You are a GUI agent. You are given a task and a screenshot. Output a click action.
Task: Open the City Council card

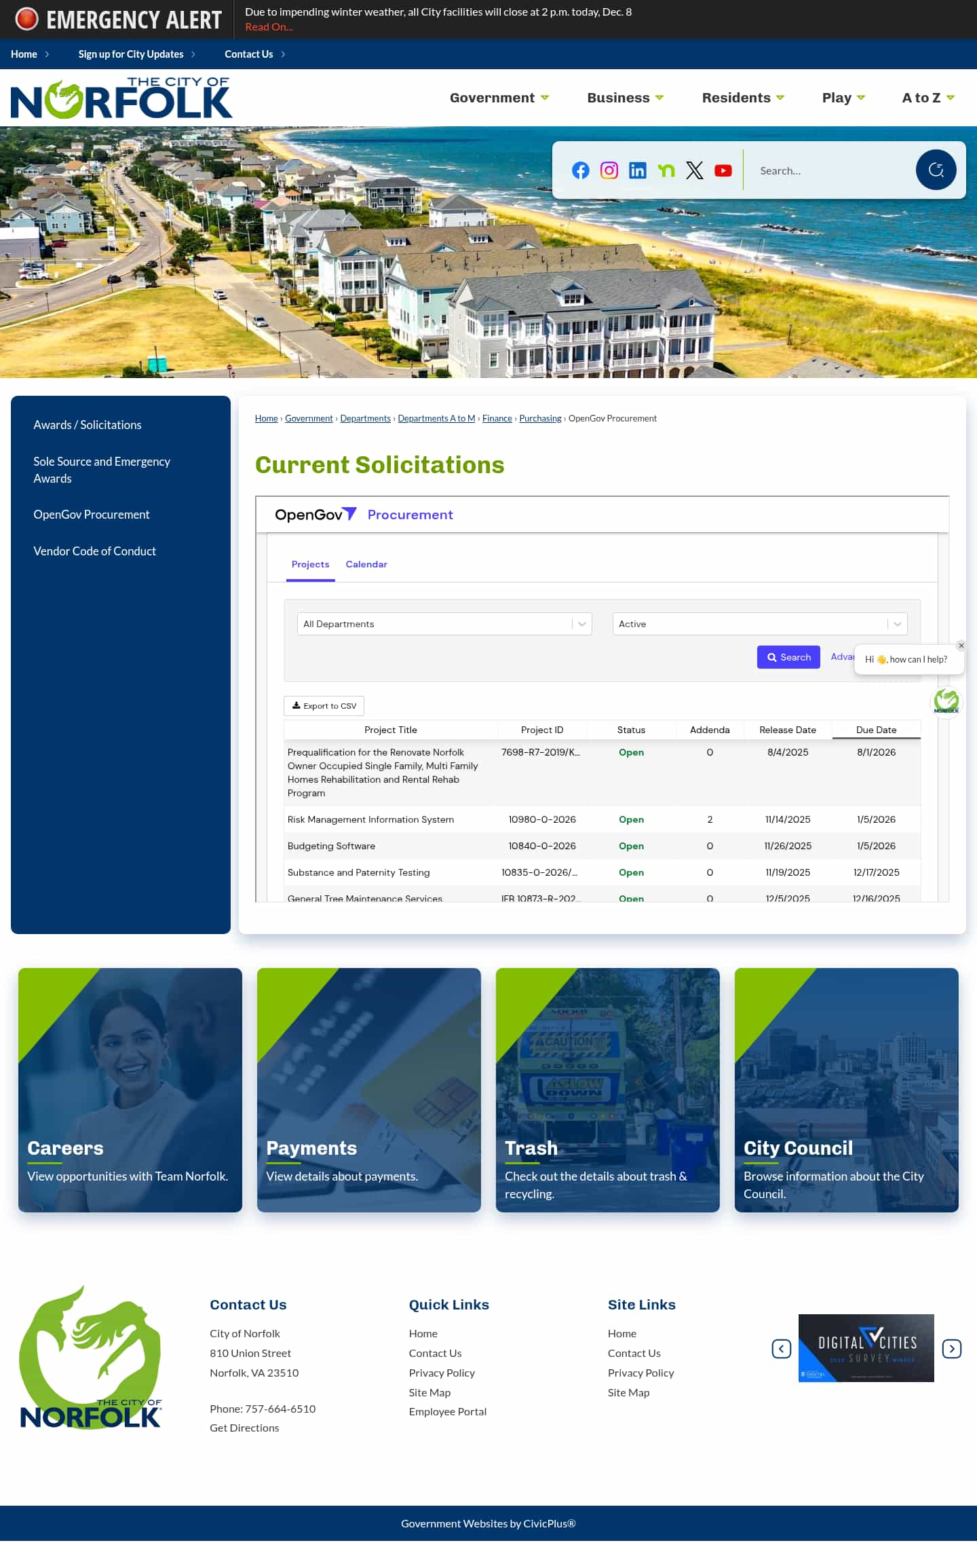tap(847, 1090)
